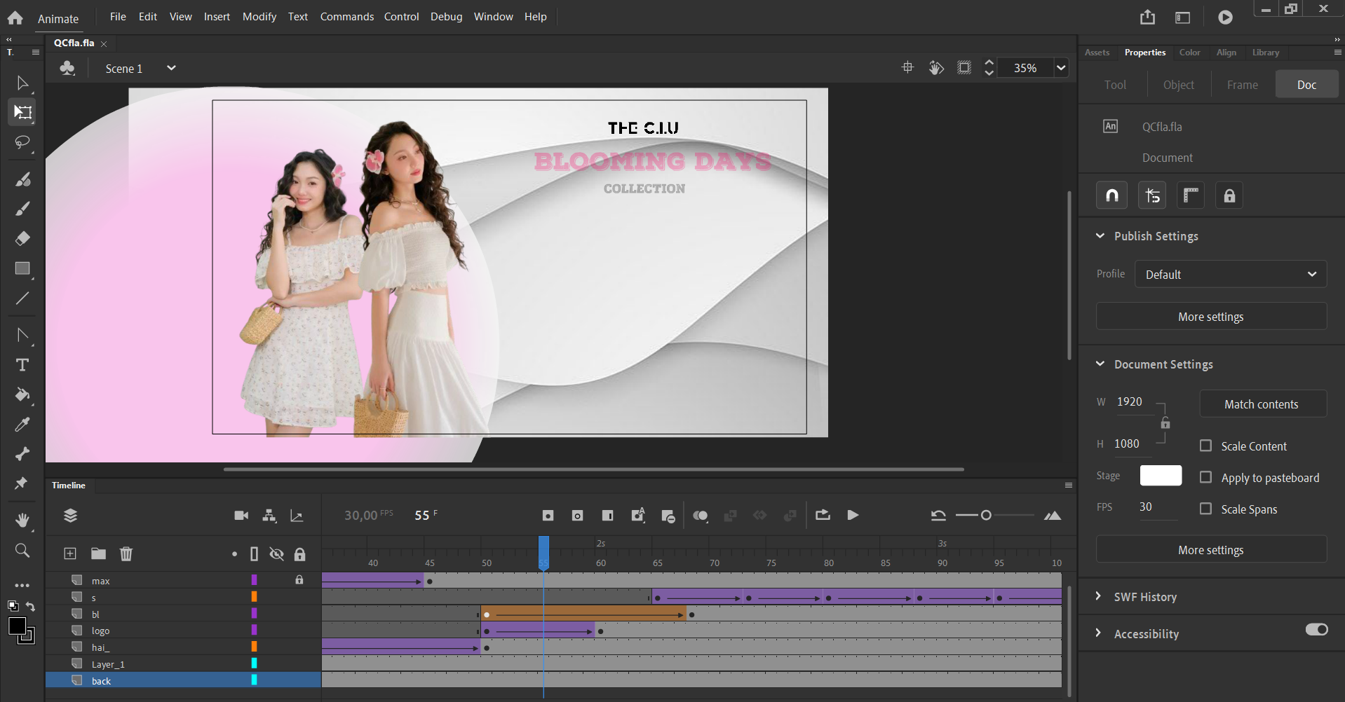The image size is (1345, 702).
Task: Click the Test Movie play button
Action: [x=1225, y=18]
